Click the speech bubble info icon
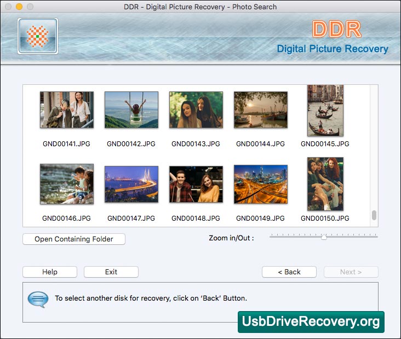Image resolution: width=401 pixels, height=339 pixels. click(38, 300)
